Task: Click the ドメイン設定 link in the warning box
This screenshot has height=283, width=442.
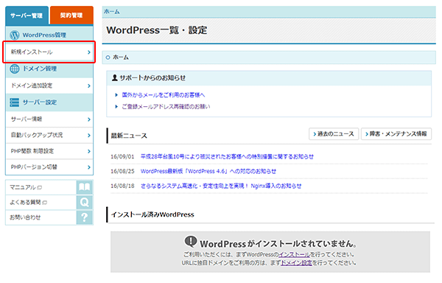Action: coord(297,263)
